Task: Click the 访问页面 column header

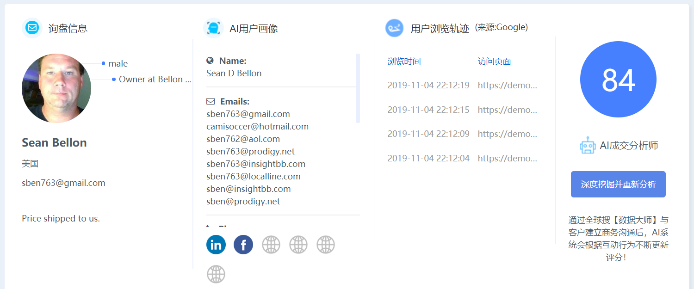Action: tap(494, 61)
